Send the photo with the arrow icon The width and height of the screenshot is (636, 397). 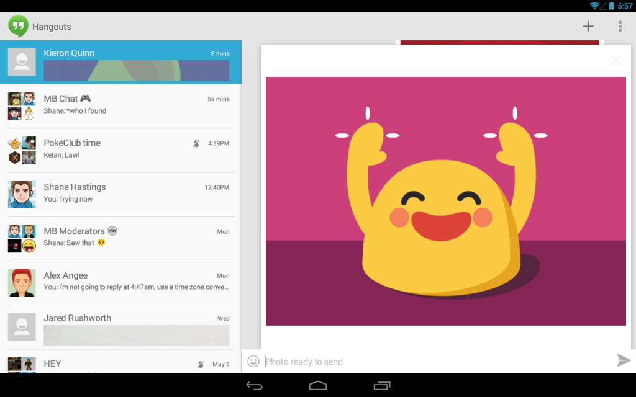coord(624,360)
